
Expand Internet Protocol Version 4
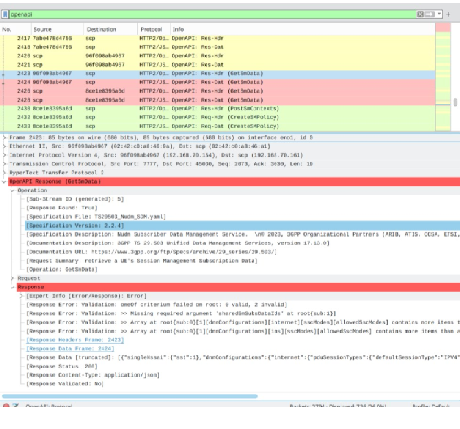point(4,155)
